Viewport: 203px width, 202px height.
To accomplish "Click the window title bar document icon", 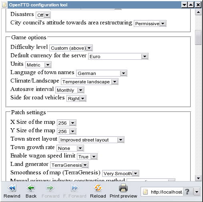I will [x=4, y=5].
